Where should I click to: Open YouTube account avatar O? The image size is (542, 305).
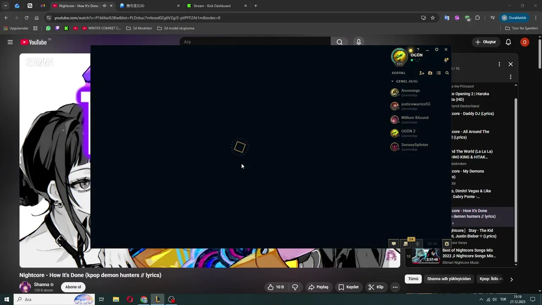click(525, 42)
